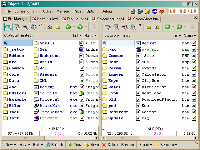Click green Back arrow in right panel
Screen dimensions: 200x150
pos(167,27)
